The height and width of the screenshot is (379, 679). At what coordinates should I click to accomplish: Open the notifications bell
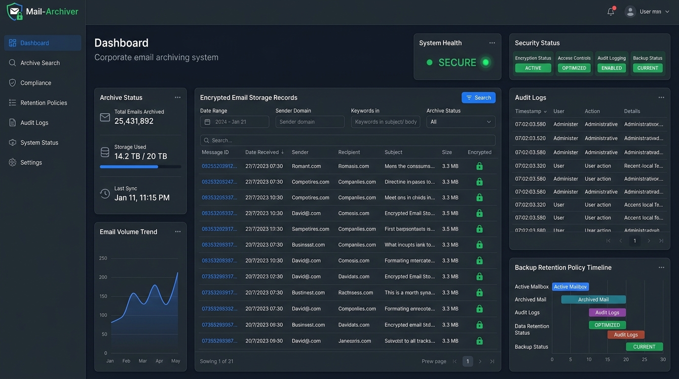[611, 11]
